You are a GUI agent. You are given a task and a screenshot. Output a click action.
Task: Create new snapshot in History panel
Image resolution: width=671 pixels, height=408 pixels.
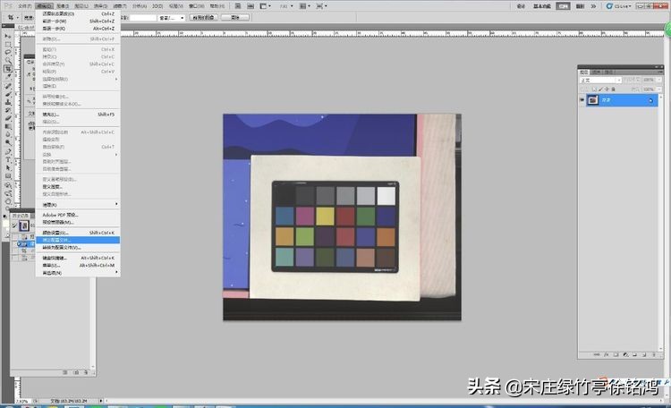tap(76, 372)
